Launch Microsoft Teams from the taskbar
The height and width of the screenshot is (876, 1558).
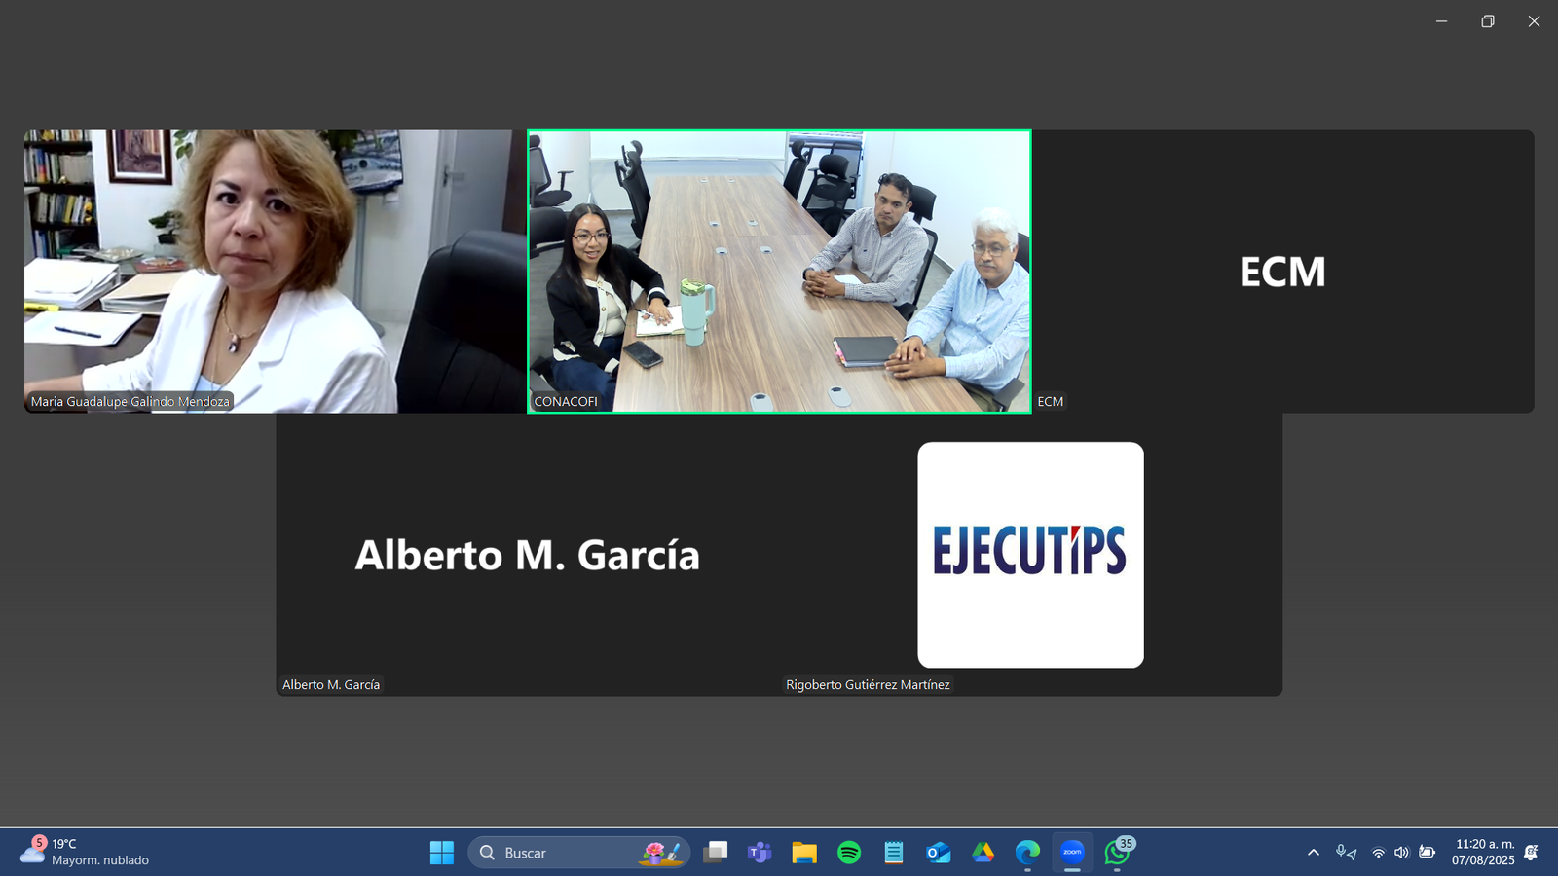coord(760,853)
